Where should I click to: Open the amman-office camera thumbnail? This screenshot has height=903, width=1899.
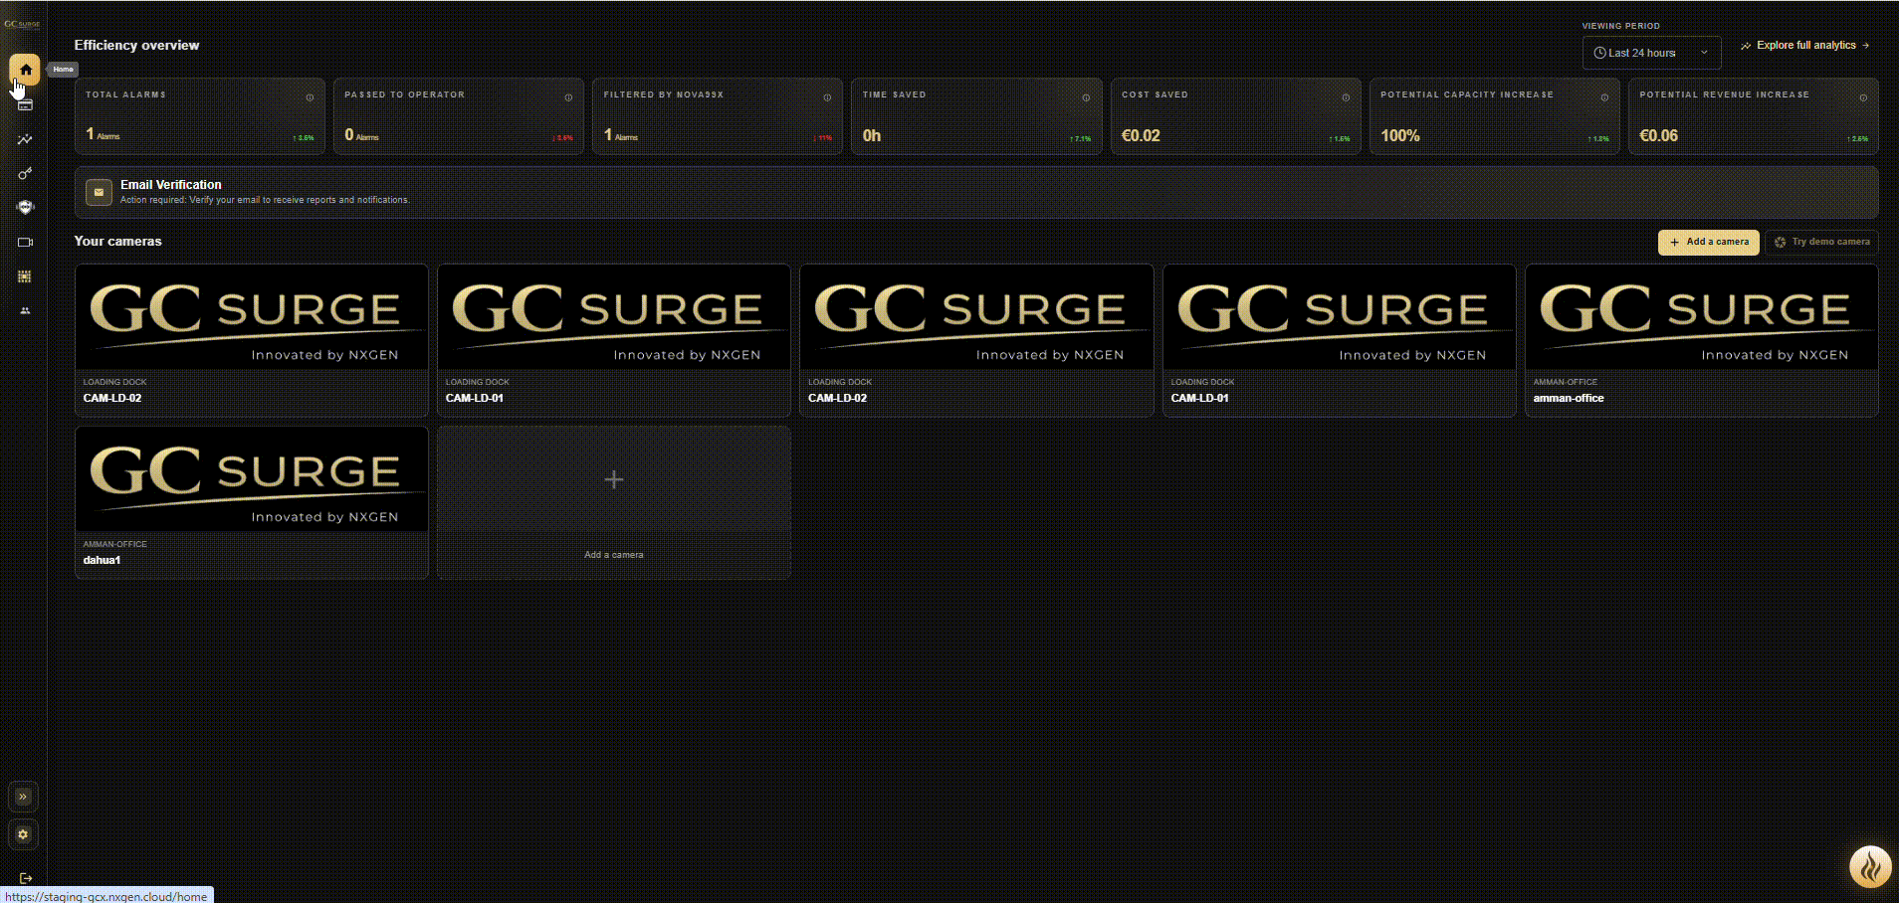(1702, 317)
